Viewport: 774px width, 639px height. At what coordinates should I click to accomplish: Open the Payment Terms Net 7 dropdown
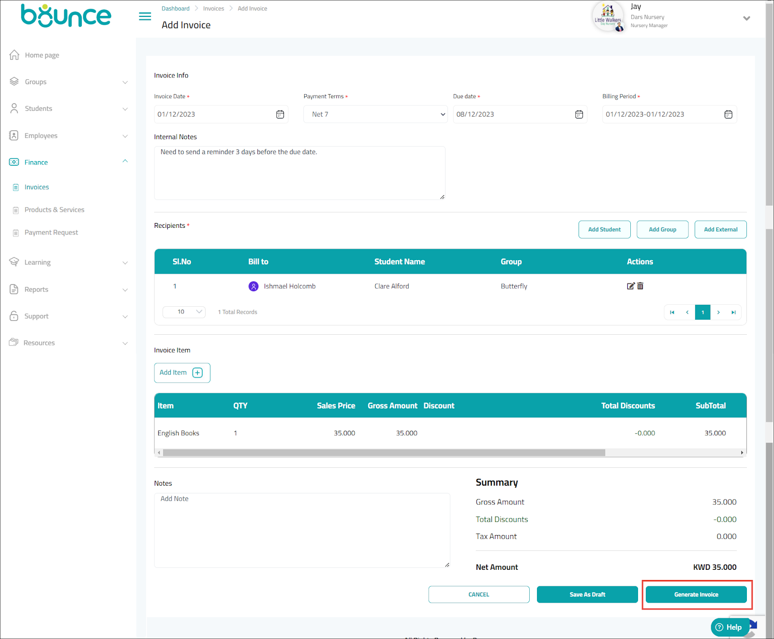tap(375, 114)
